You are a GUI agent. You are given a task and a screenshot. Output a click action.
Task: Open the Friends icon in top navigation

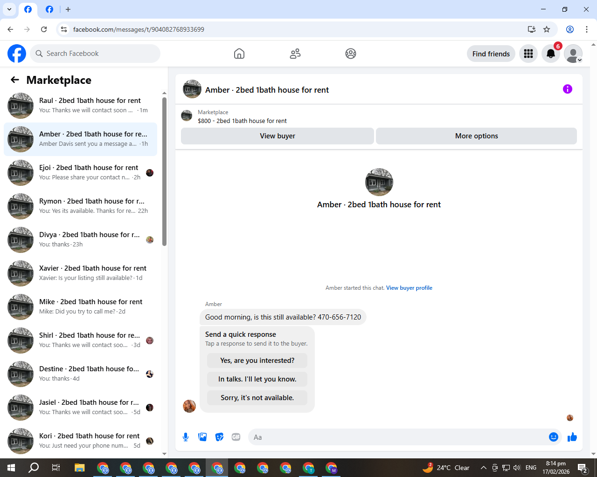(295, 54)
